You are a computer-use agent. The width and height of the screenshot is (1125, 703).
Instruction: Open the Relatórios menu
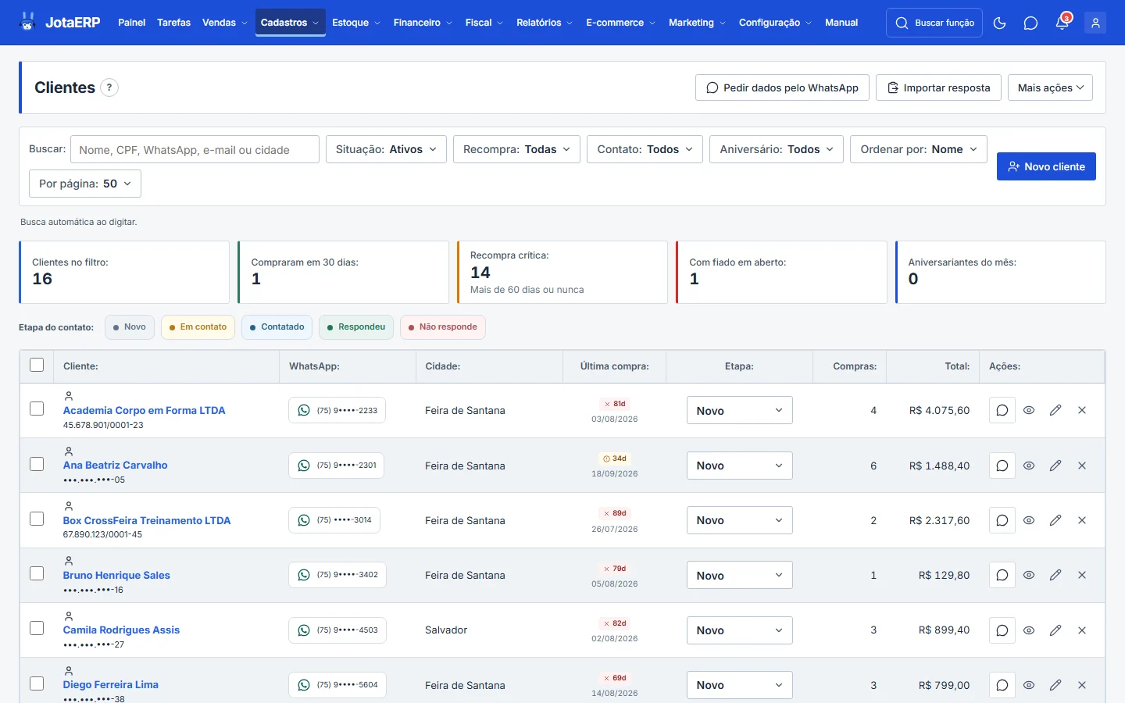point(545,23)
